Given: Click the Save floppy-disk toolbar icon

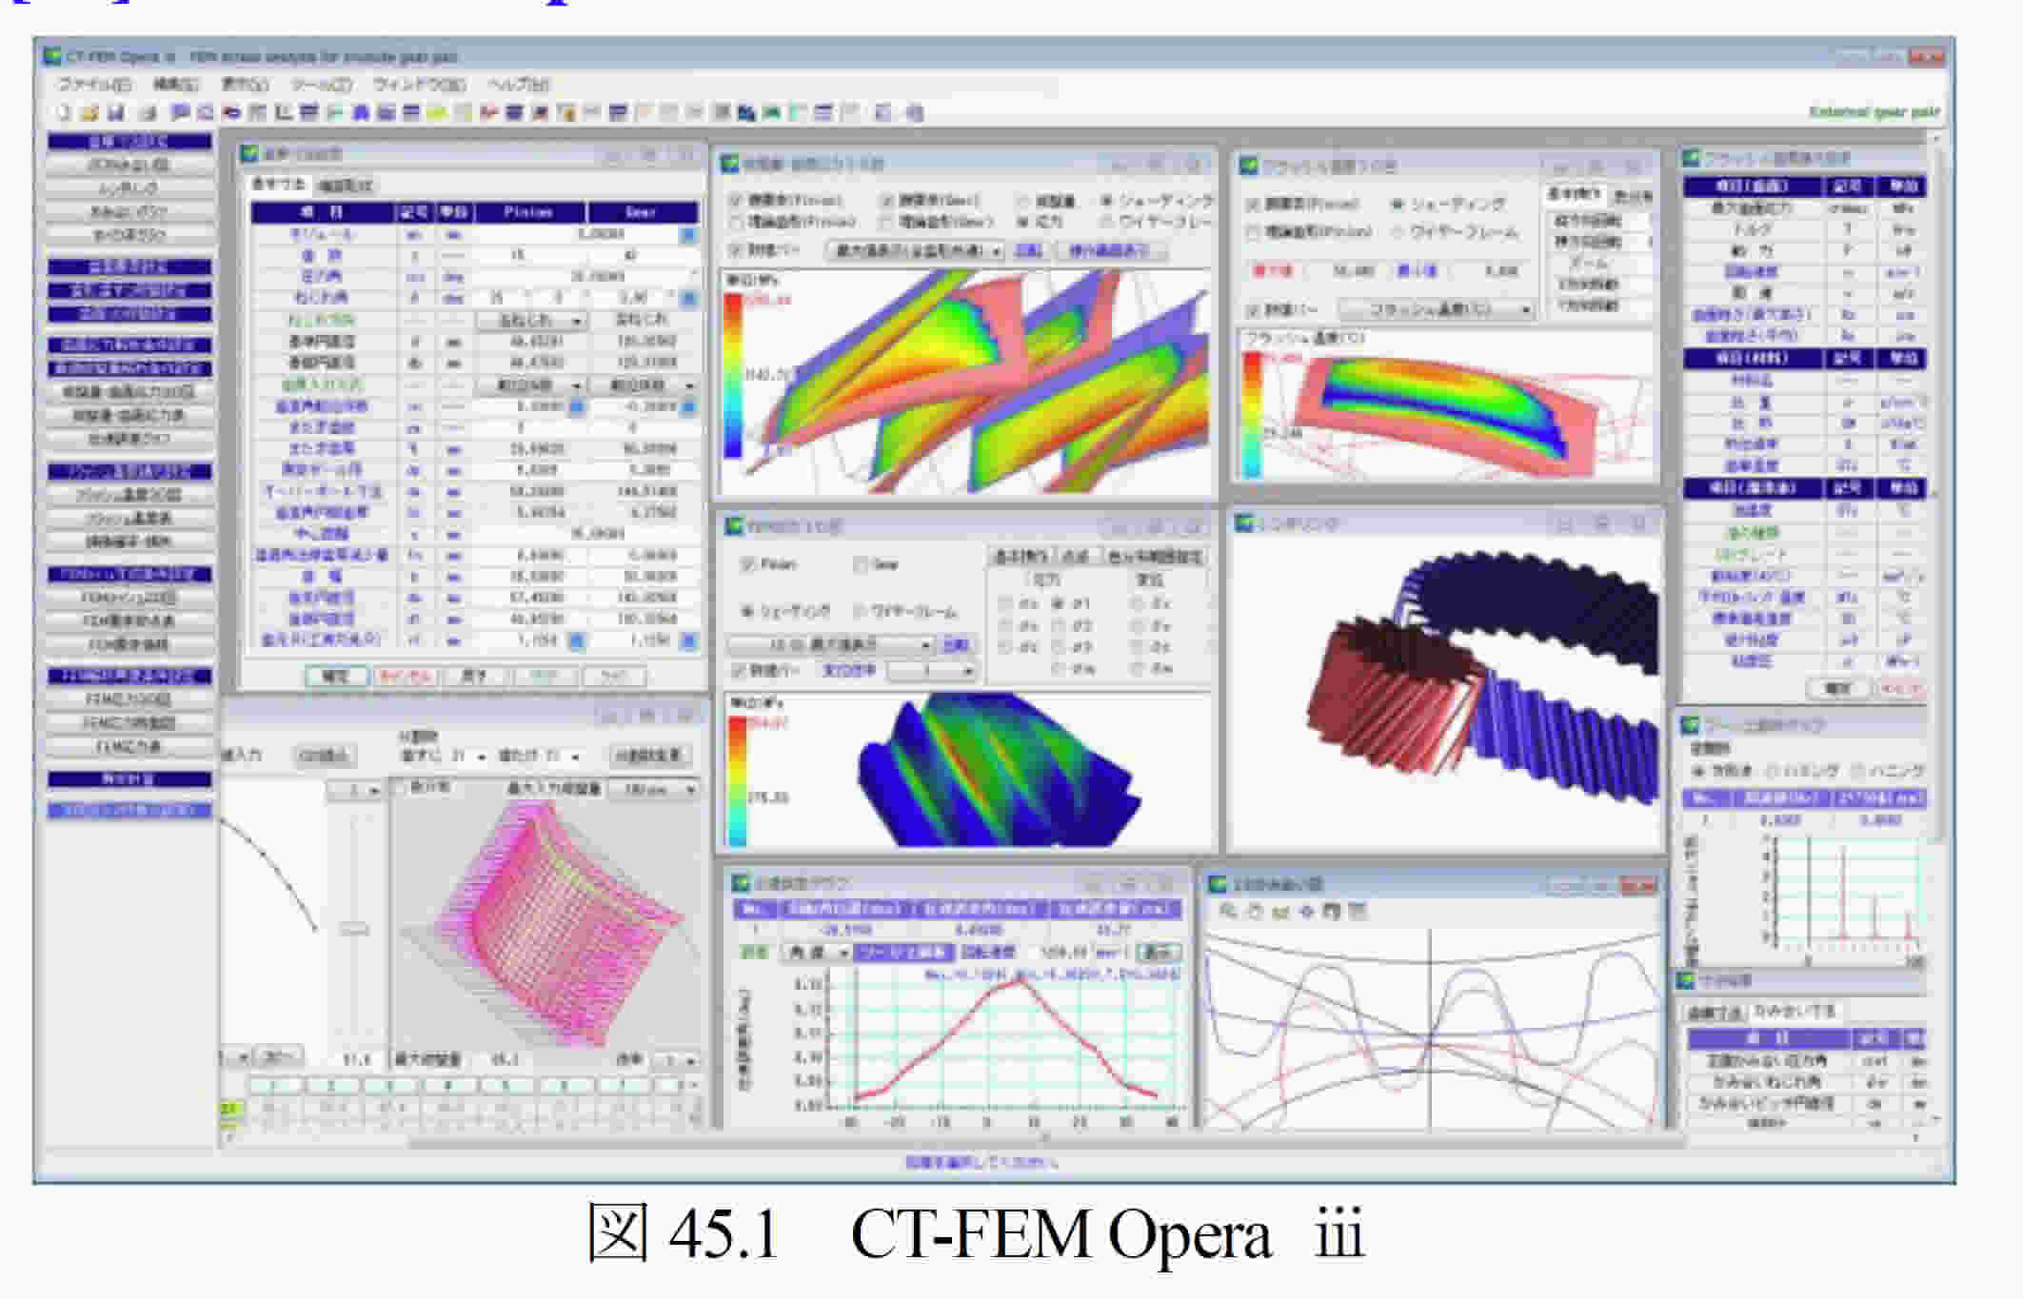Looking at the screenshot, I should [116, 112].
